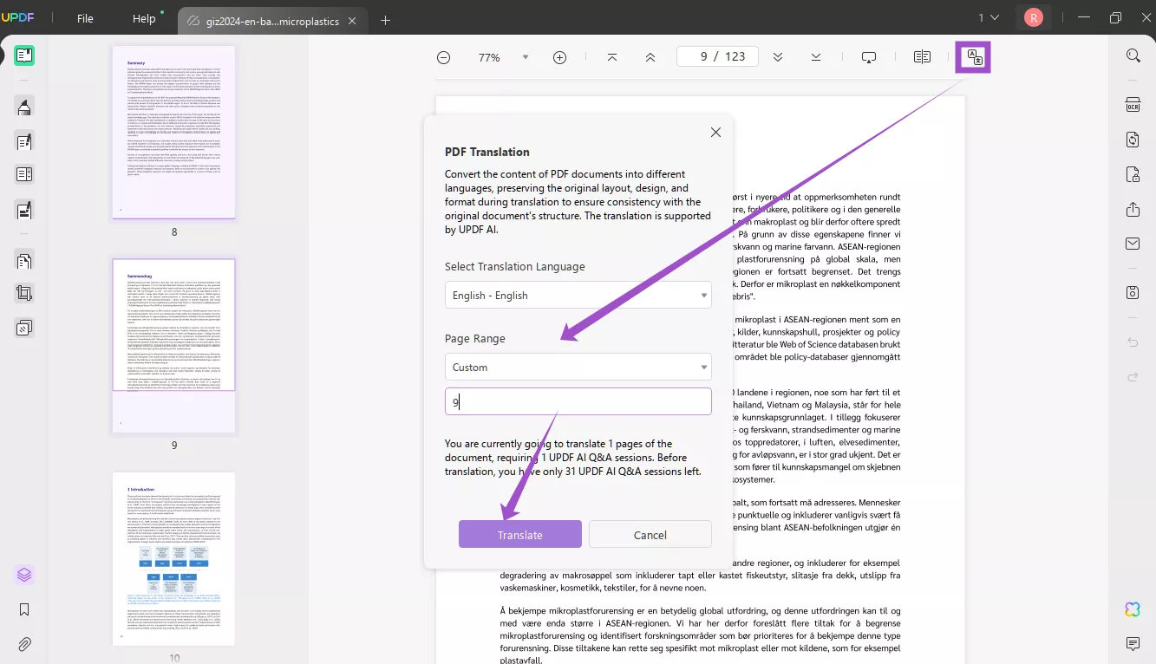This screenshot has width=1156, height=664.
Task: Open the Organize Pages tool in sidebar
Action: [x=24, y=175]
